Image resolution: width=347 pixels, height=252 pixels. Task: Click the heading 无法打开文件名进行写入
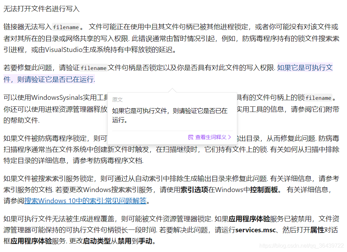(x=41, y=9)
